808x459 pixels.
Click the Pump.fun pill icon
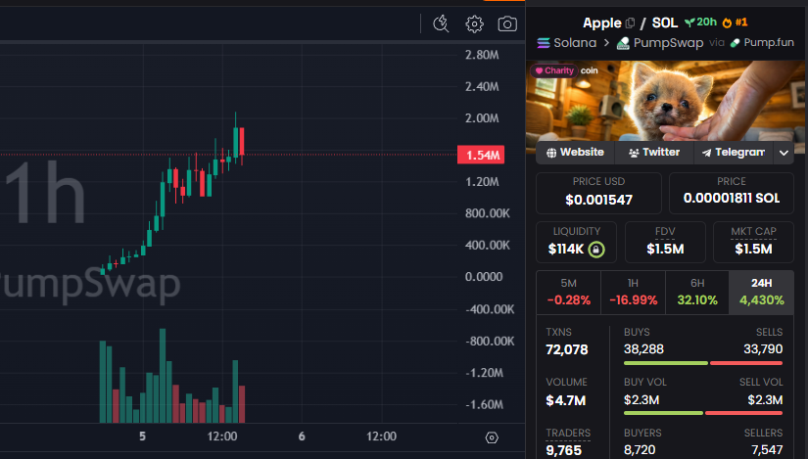[x=736, y=43]
